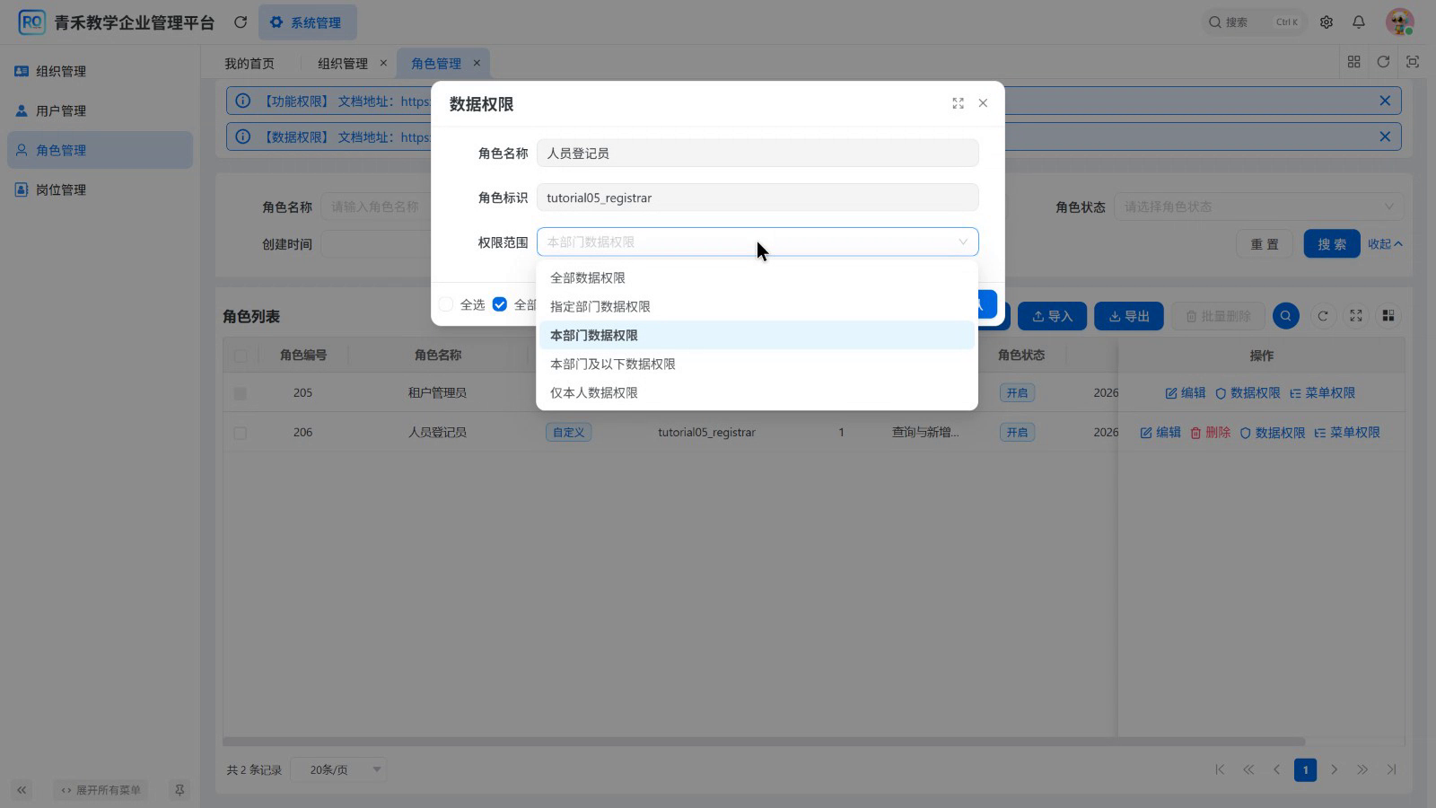The width and height of the screenshot is (1436, 808).
Task: Click the refresh icon beside the platform title
Action: point(241,22)
